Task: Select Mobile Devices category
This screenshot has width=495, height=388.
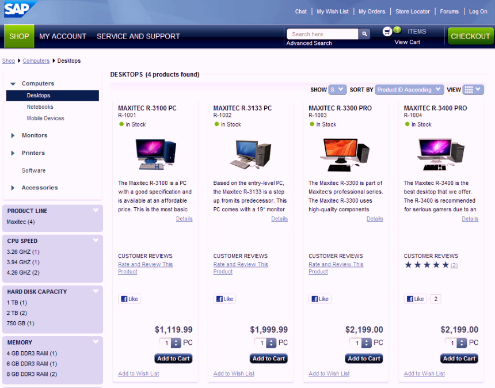Action: pyautogui.click(x=45, y=119)
